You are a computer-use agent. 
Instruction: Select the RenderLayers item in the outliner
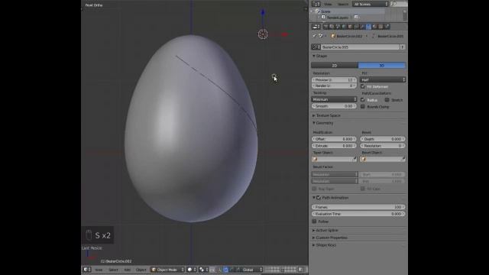[x=338, y=17]
